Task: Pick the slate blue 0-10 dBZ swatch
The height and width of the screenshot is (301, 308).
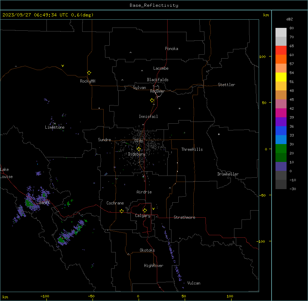Action: [281, 167]
